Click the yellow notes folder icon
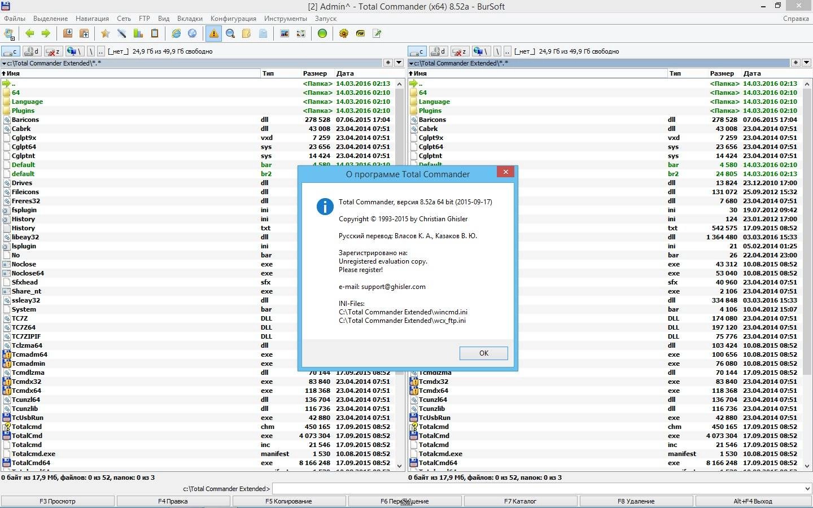 (247, 33)
